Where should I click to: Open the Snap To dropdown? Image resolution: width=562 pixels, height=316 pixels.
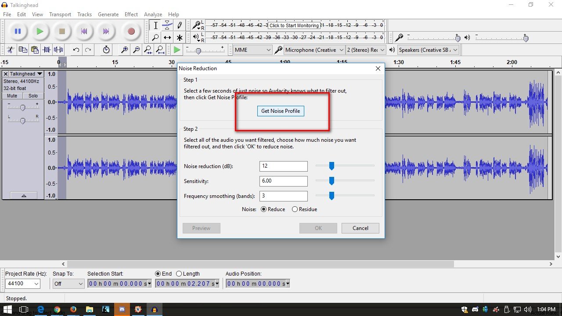click(x=68, y=284)
